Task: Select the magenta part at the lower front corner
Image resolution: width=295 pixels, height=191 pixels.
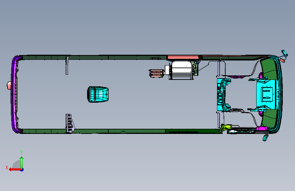Action: point(262,128)
